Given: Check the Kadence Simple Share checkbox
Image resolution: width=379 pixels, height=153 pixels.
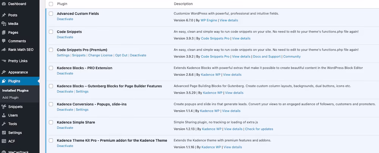Looking at the screenshot, I should (x=51, y=122).
